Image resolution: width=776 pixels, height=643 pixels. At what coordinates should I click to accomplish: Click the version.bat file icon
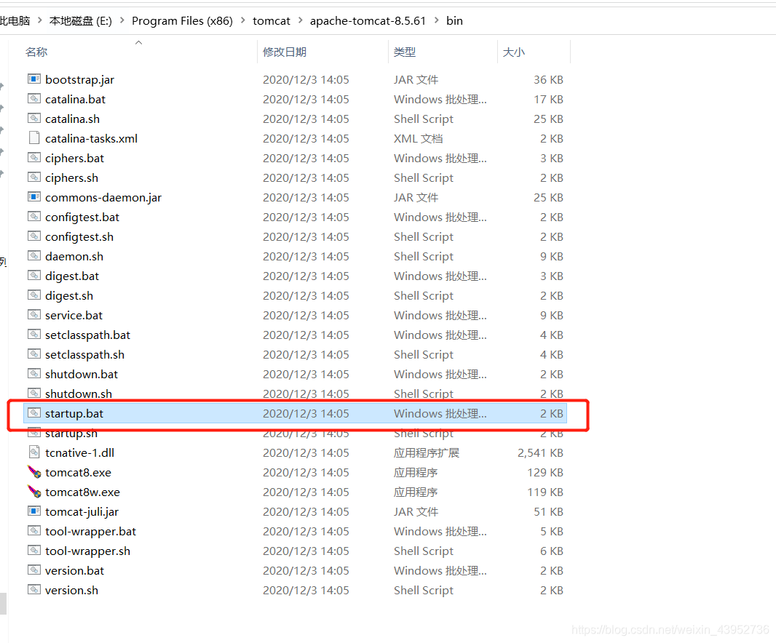(34, 570)
